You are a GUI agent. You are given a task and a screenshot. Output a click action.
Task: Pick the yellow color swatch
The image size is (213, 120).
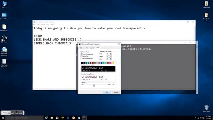coord(112,63)
